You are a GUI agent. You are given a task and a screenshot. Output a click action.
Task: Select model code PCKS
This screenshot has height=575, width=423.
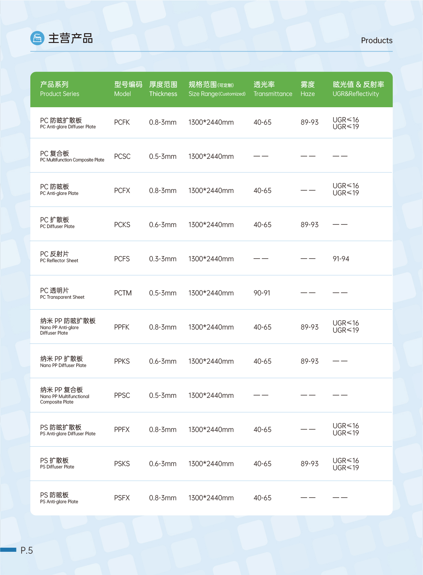122,225
